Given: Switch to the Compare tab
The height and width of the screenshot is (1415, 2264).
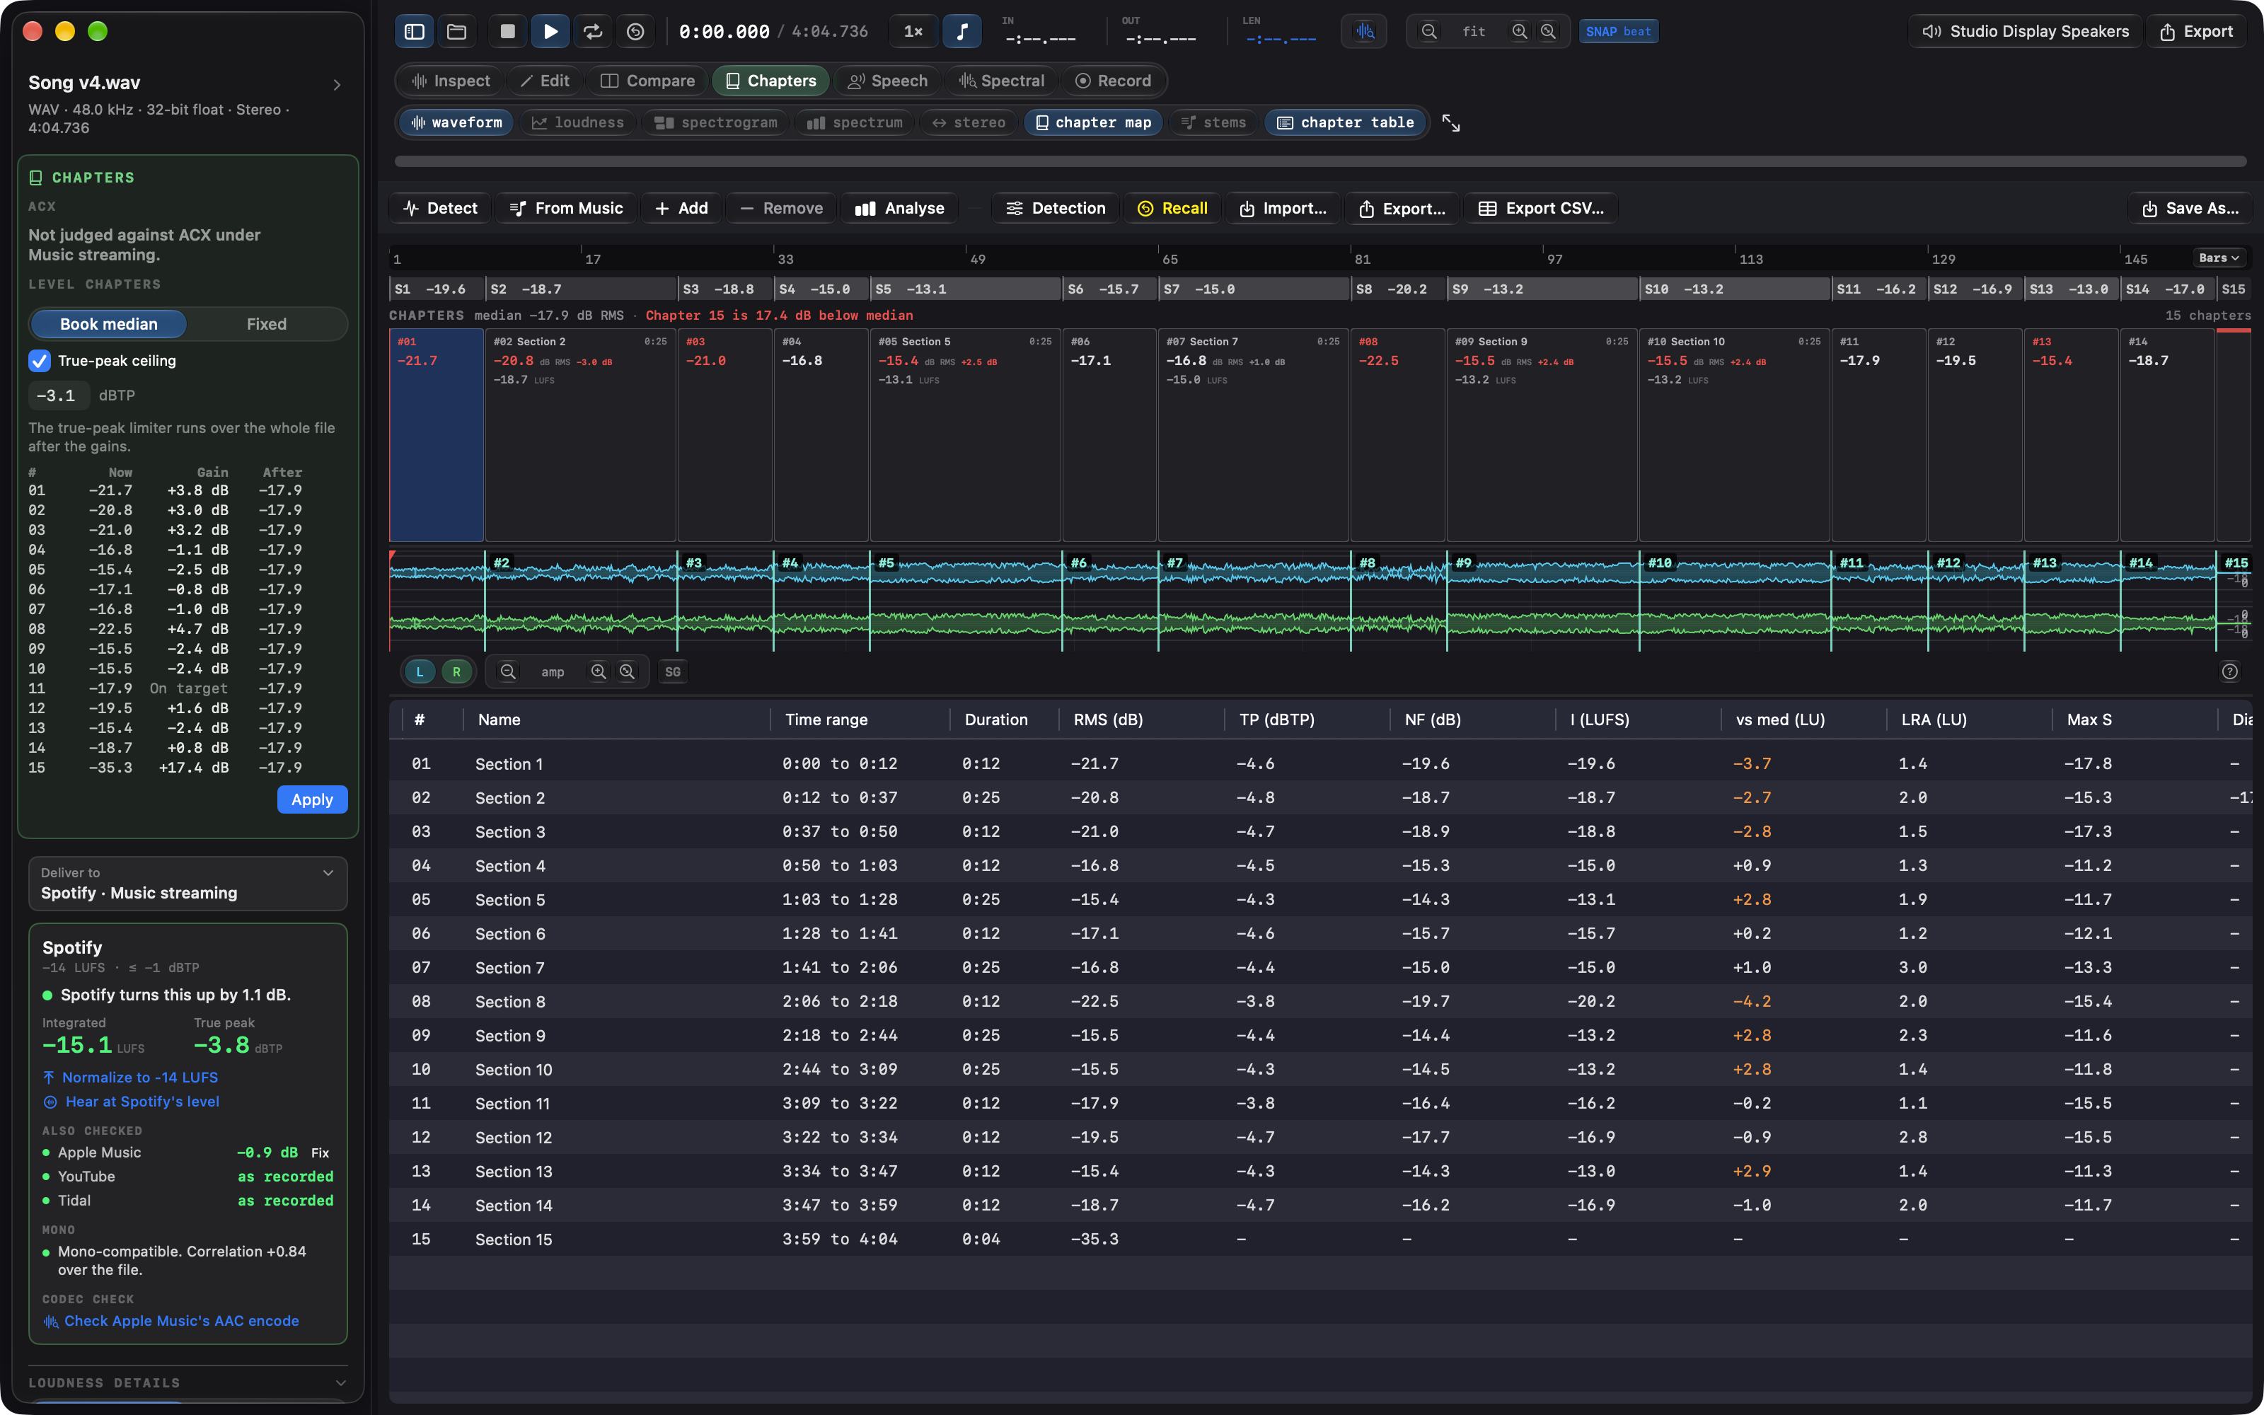Looking at the screenshot, I should [647, 81].
